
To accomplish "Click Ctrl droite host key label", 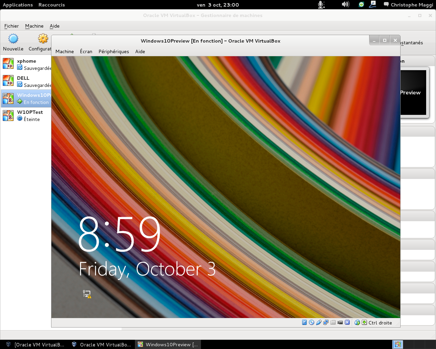I will (x=380, y=323).
